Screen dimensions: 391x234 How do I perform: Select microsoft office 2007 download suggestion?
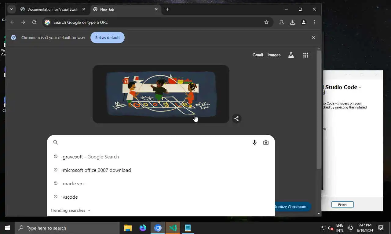click(x=161, y=170)
